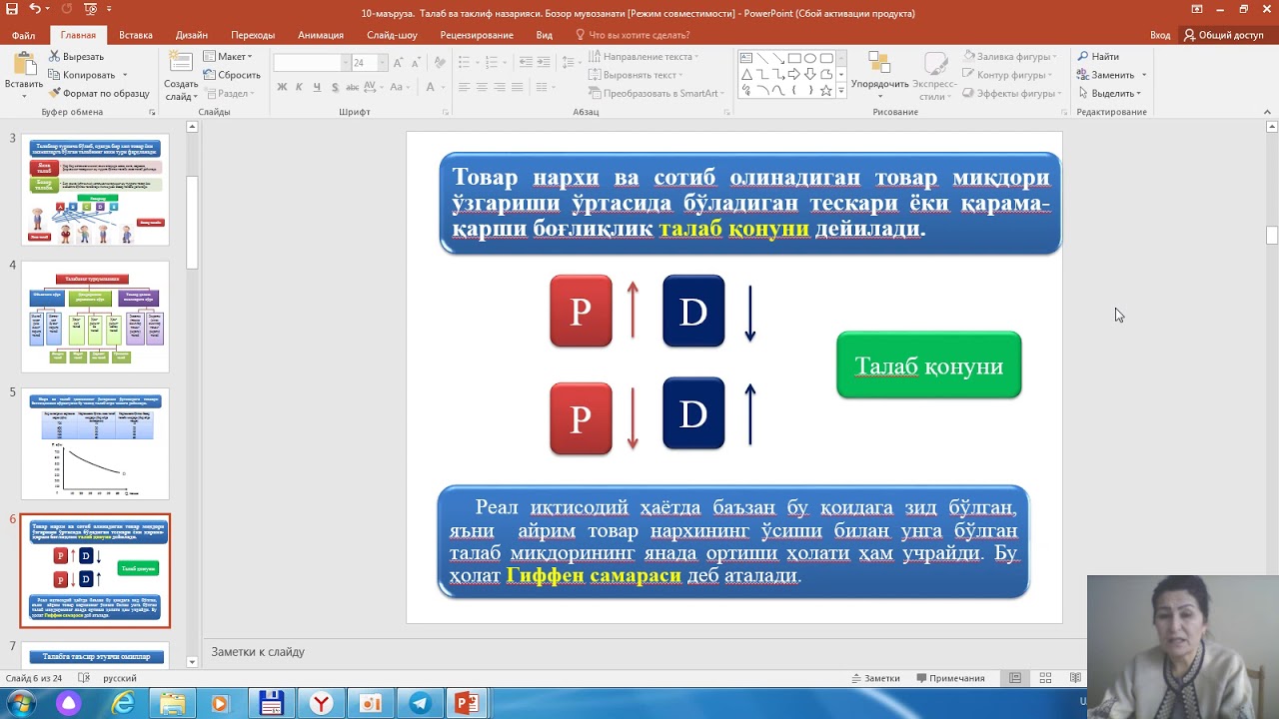This screenshot has width=1279, height=719.
Task: Click the Find (Найти) magnifier button
Action: [x=1098, y=57]
